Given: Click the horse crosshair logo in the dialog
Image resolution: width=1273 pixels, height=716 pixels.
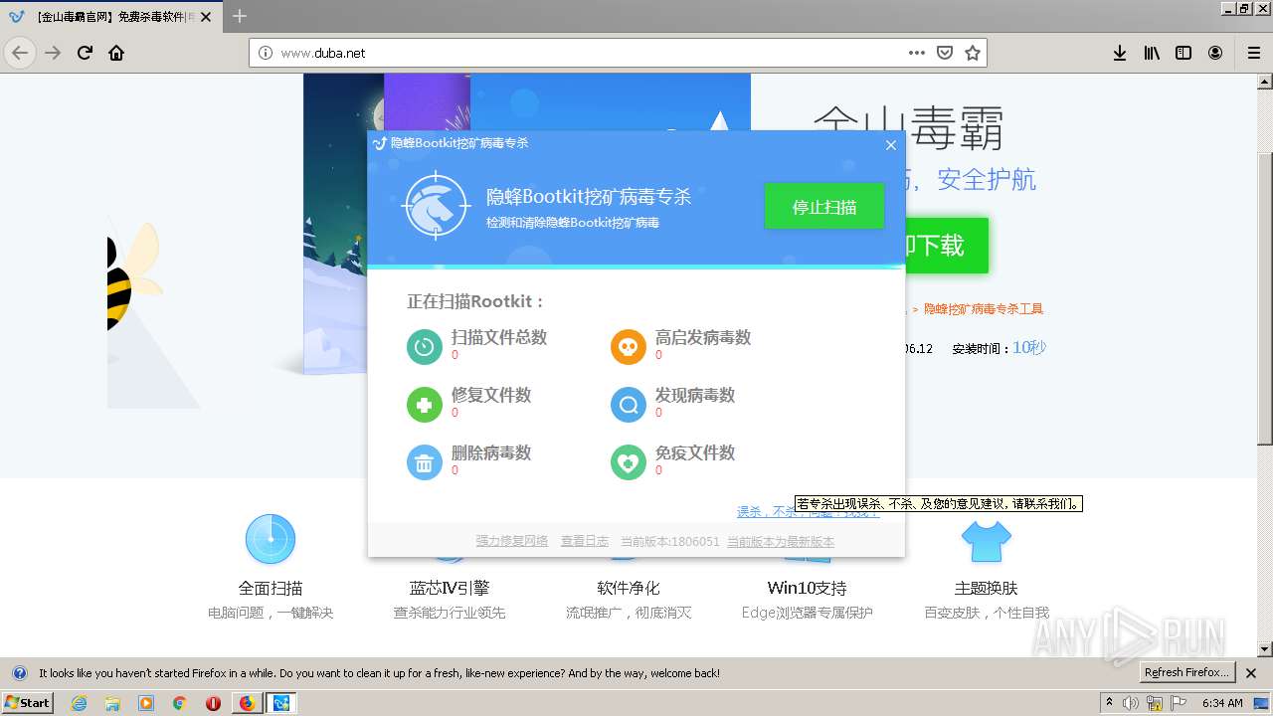Looking at the screenshot, I should click(x=436, y=207).
